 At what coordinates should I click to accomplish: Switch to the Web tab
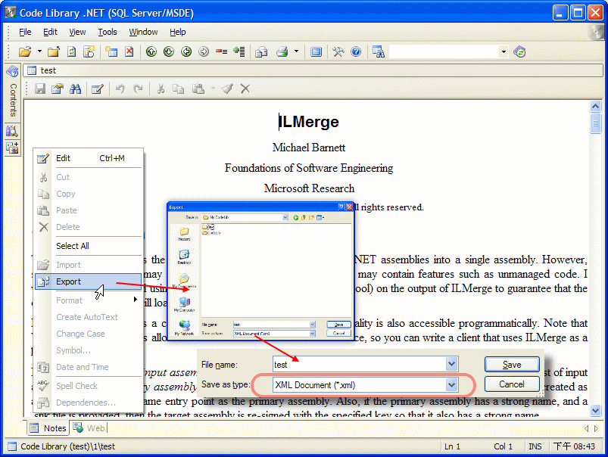(x=89, y=428)
